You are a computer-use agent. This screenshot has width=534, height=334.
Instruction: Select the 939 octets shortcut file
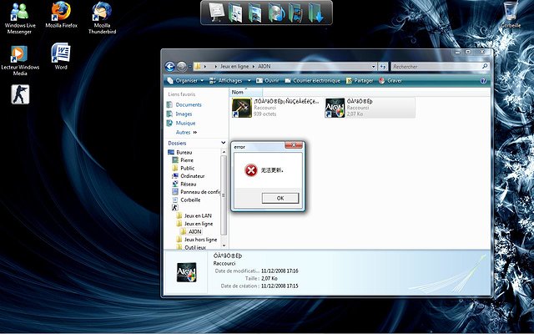coord(241,108)
